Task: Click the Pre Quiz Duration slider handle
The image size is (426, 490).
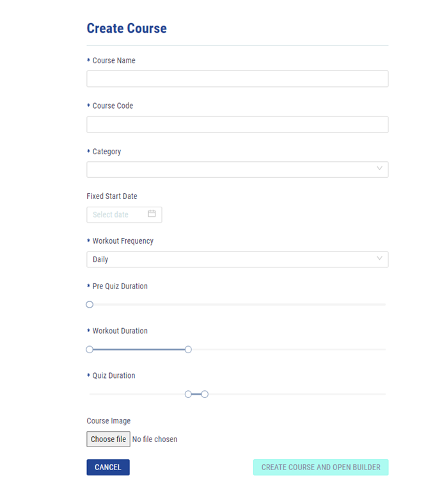Action: tap(90, 304)
